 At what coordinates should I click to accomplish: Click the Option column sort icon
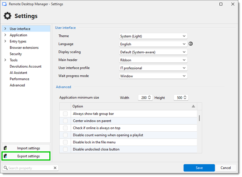194,107
